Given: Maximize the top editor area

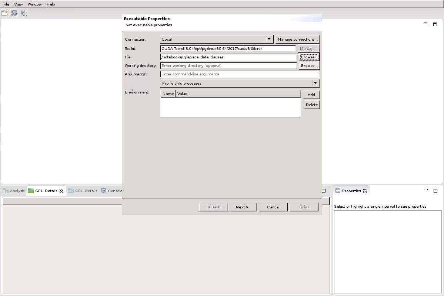Looking at the screenshot, I should tap(435, 24).
